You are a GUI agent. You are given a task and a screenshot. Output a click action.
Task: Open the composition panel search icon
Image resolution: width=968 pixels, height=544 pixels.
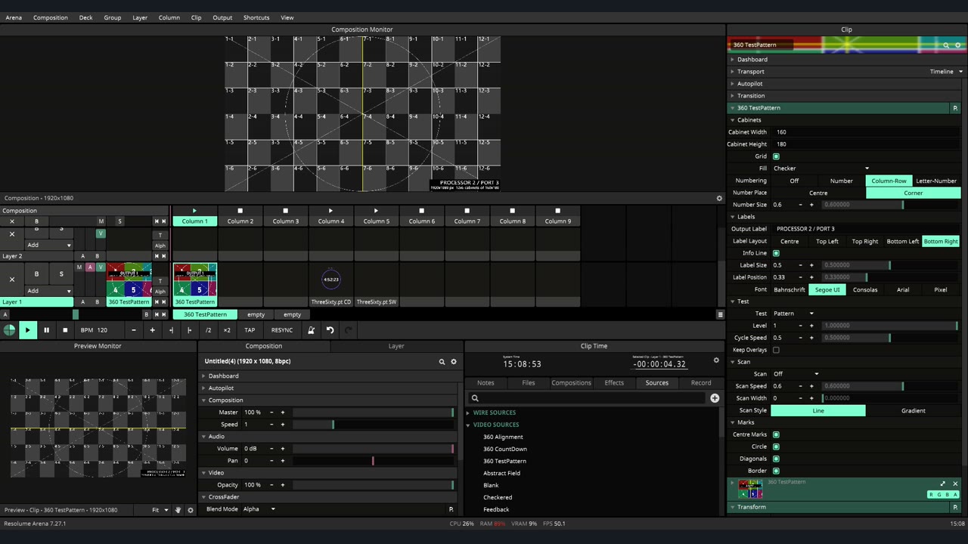(442, 362)
